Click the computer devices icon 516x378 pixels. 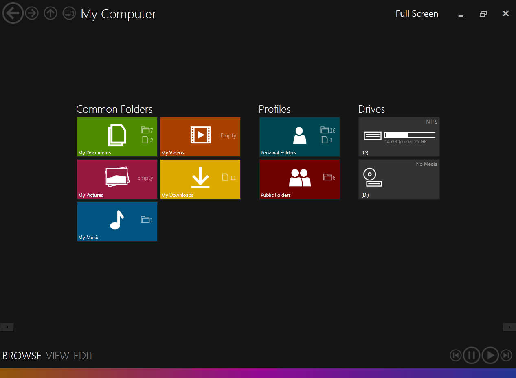coord(69,13)
